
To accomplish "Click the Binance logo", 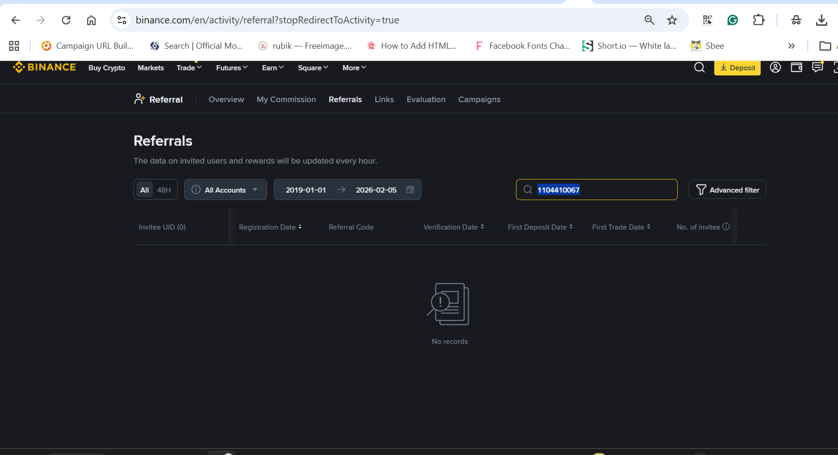I will pyautogui.click(x=44, y=67).
